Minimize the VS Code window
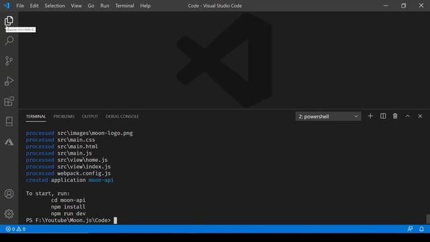This screenshot has width=430, height=242. (386, 5)
